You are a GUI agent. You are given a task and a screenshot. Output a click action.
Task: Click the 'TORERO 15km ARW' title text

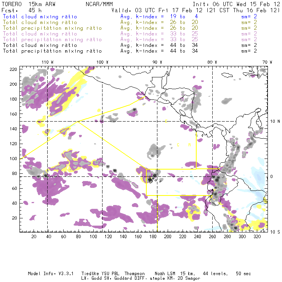point(29,4)
